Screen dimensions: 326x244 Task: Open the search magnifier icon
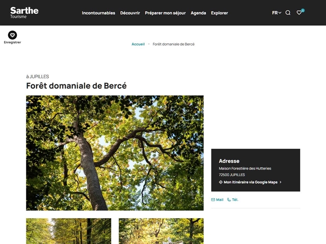pyautogui.click(x=288, y=13)
